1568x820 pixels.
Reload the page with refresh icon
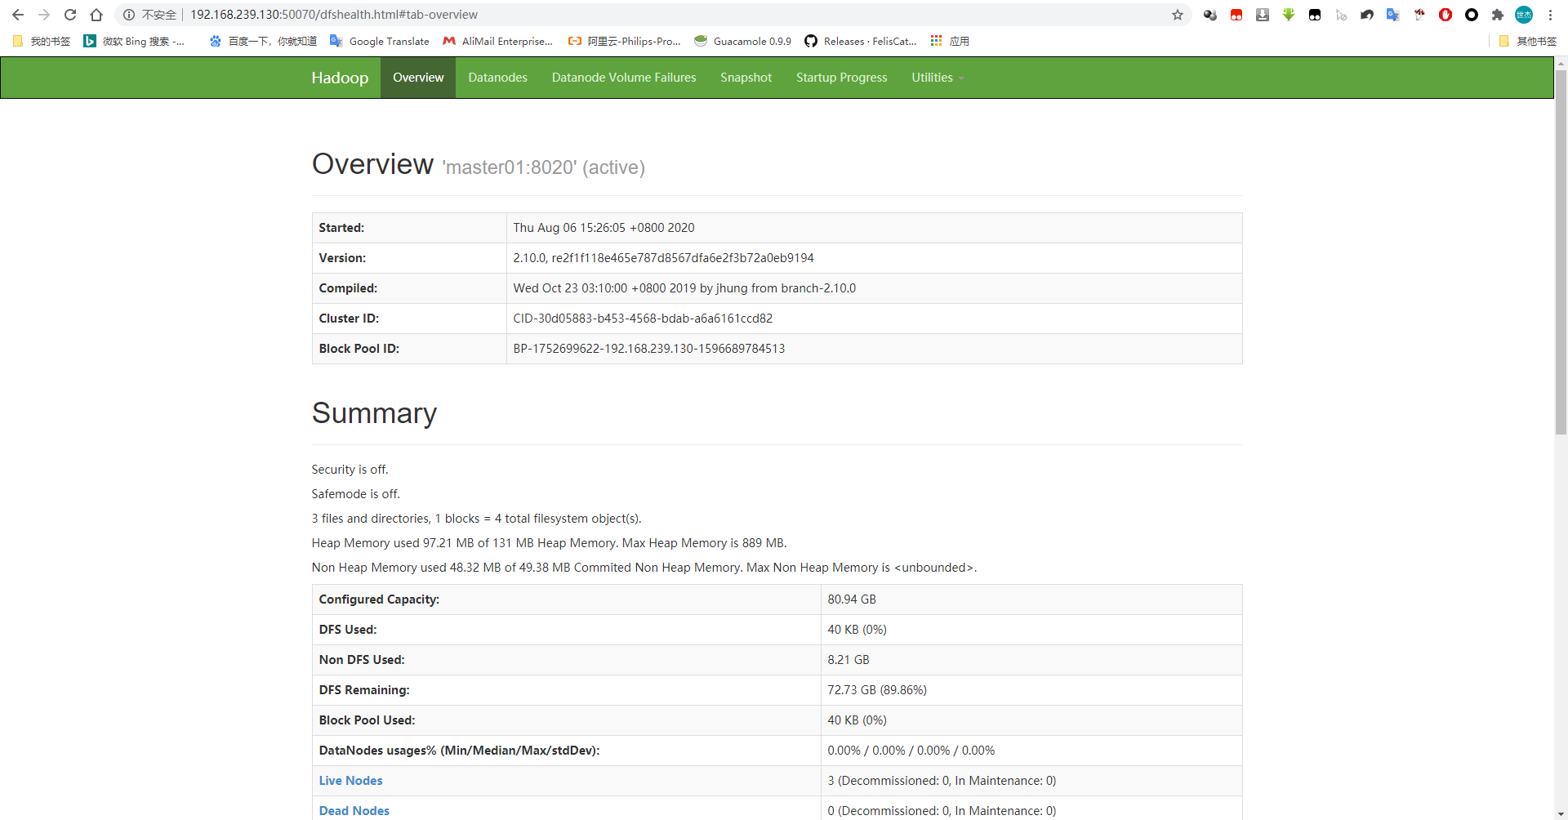(x=70, y=15)
